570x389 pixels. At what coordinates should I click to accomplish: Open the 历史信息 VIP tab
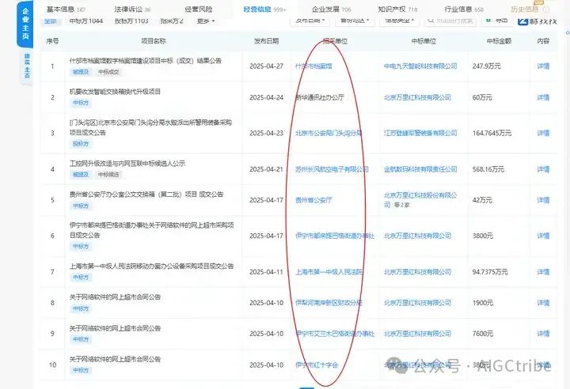point(530,9)
